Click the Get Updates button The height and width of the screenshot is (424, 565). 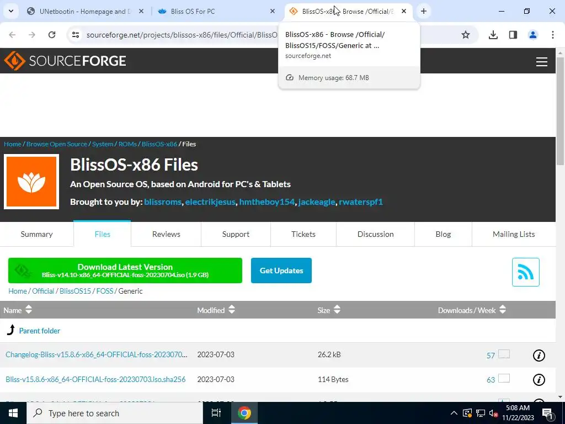pos(281,271)
